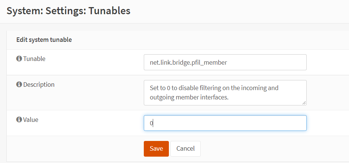This screenshot has height=163, width=349.
Task: Click the info icon beside Tunable
Action: [19, 59]
